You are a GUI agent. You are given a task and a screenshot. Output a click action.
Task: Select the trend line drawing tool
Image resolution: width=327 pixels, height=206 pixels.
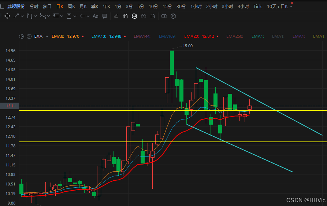16,16
